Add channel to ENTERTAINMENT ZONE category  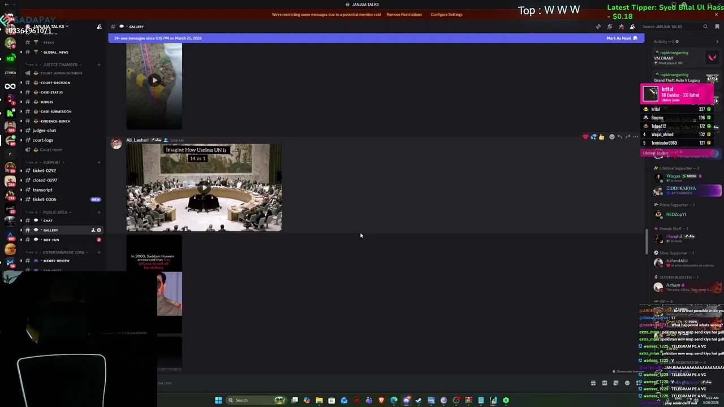(98, 252)
